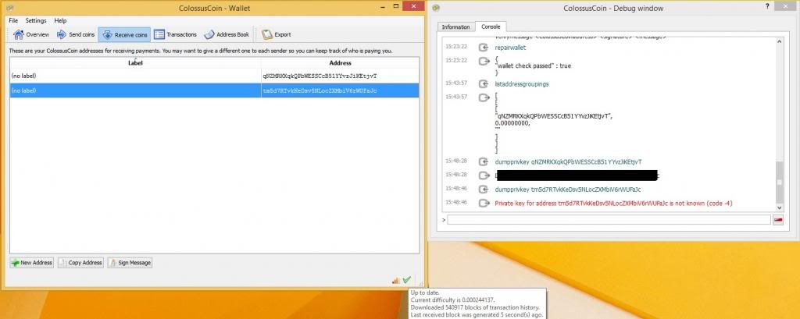Click the repairwallet command text
This screenshot has width=800, height=319.
pos(510,48)
